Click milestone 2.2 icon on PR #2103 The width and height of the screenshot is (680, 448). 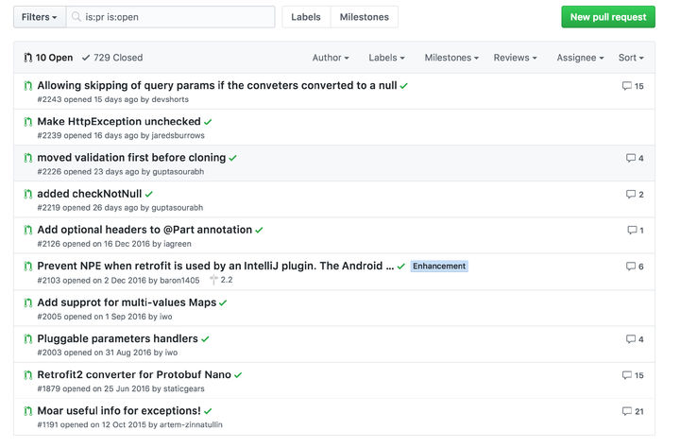click(x=214, y=281)
